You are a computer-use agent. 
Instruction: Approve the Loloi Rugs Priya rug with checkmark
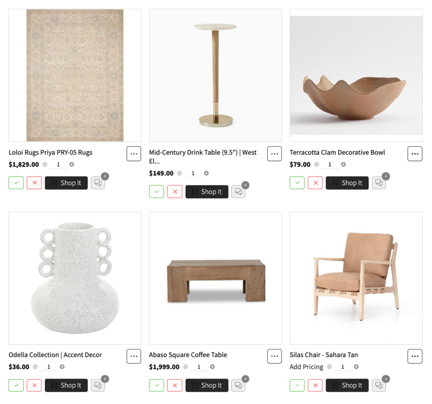point(16,183)
